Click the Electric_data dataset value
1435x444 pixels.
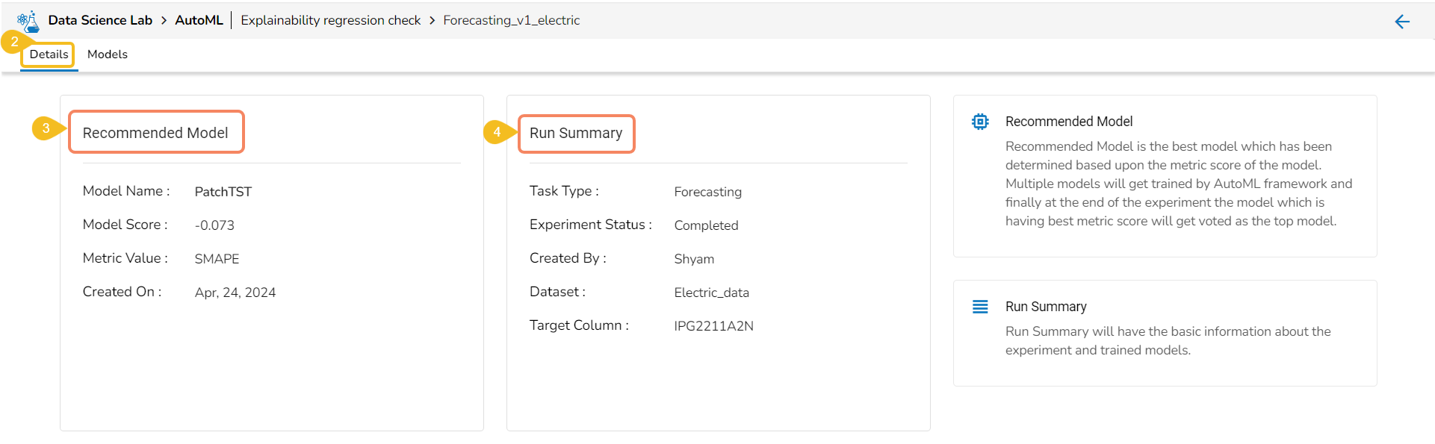pos(711,293)
